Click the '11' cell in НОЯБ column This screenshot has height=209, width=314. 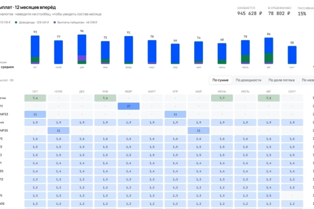[x=59, y=130]
